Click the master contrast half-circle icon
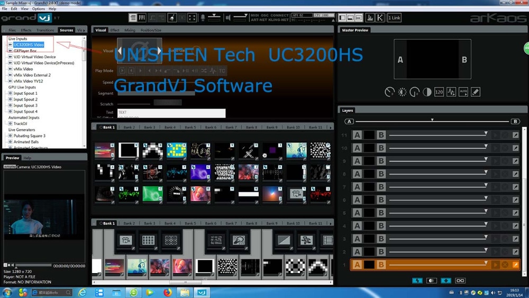This screenshot has width=529, height=298. click(x=427, y=92)
